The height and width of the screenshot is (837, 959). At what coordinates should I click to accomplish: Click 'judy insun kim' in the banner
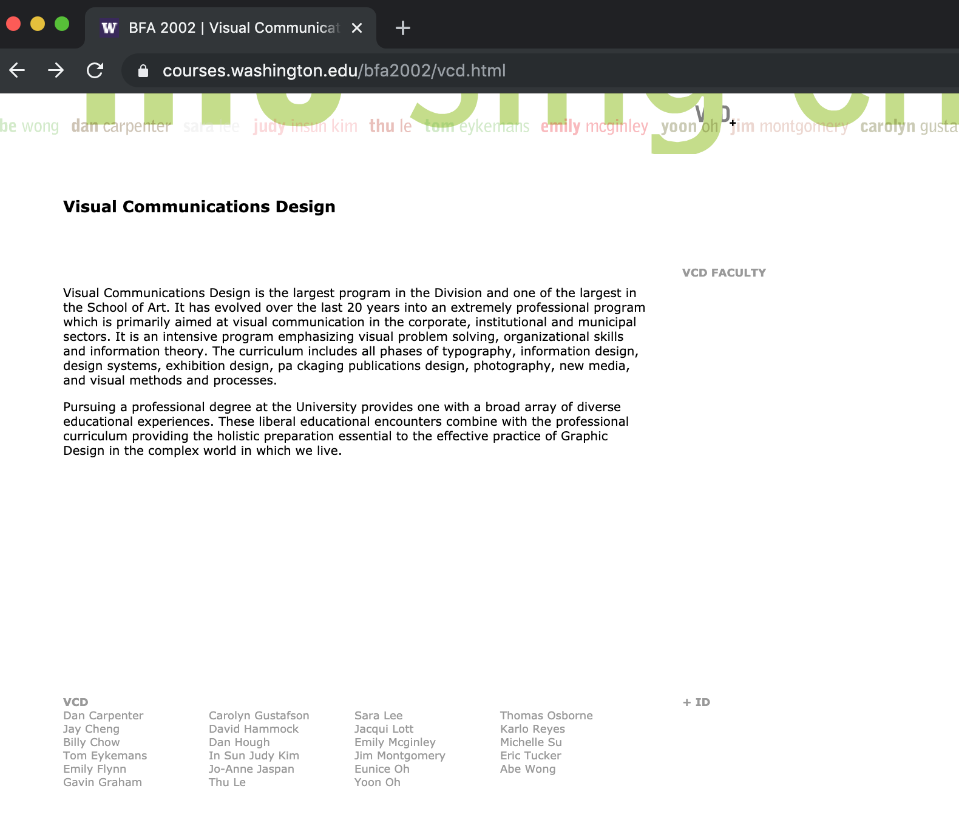pyautogui.click(x=305, y=126)
